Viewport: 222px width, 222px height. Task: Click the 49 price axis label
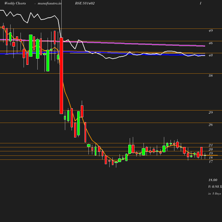[x=210, y=31]
